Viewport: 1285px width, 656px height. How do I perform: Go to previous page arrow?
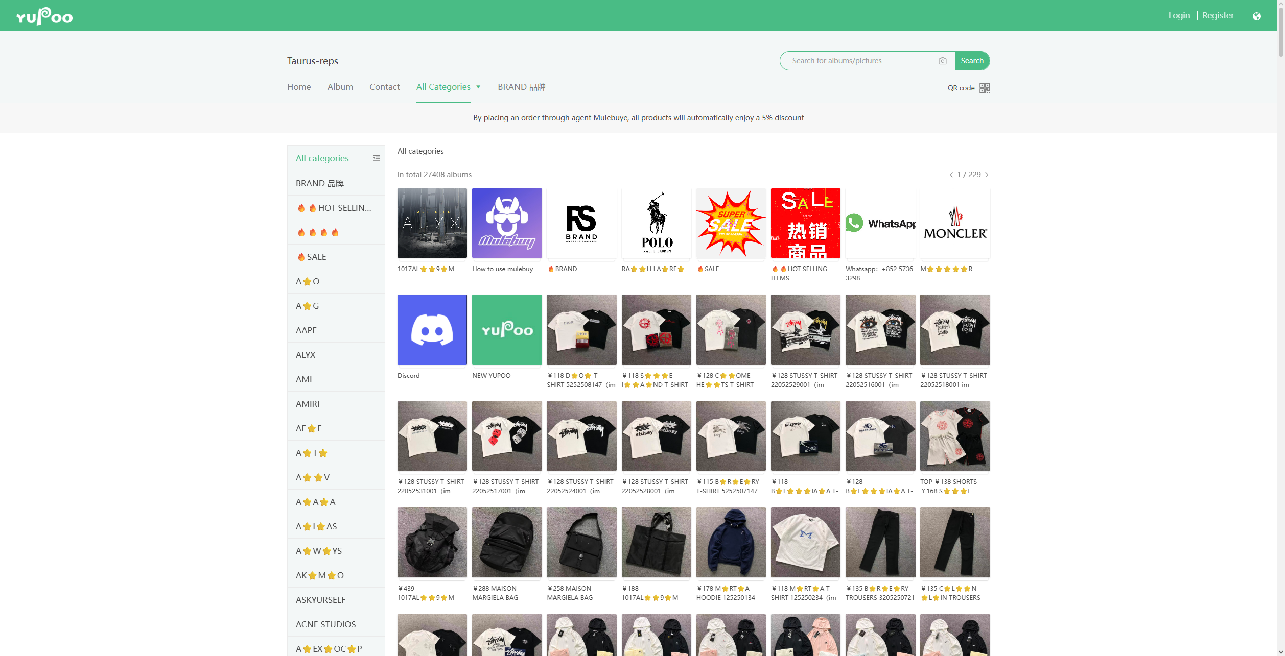(951, 175)
